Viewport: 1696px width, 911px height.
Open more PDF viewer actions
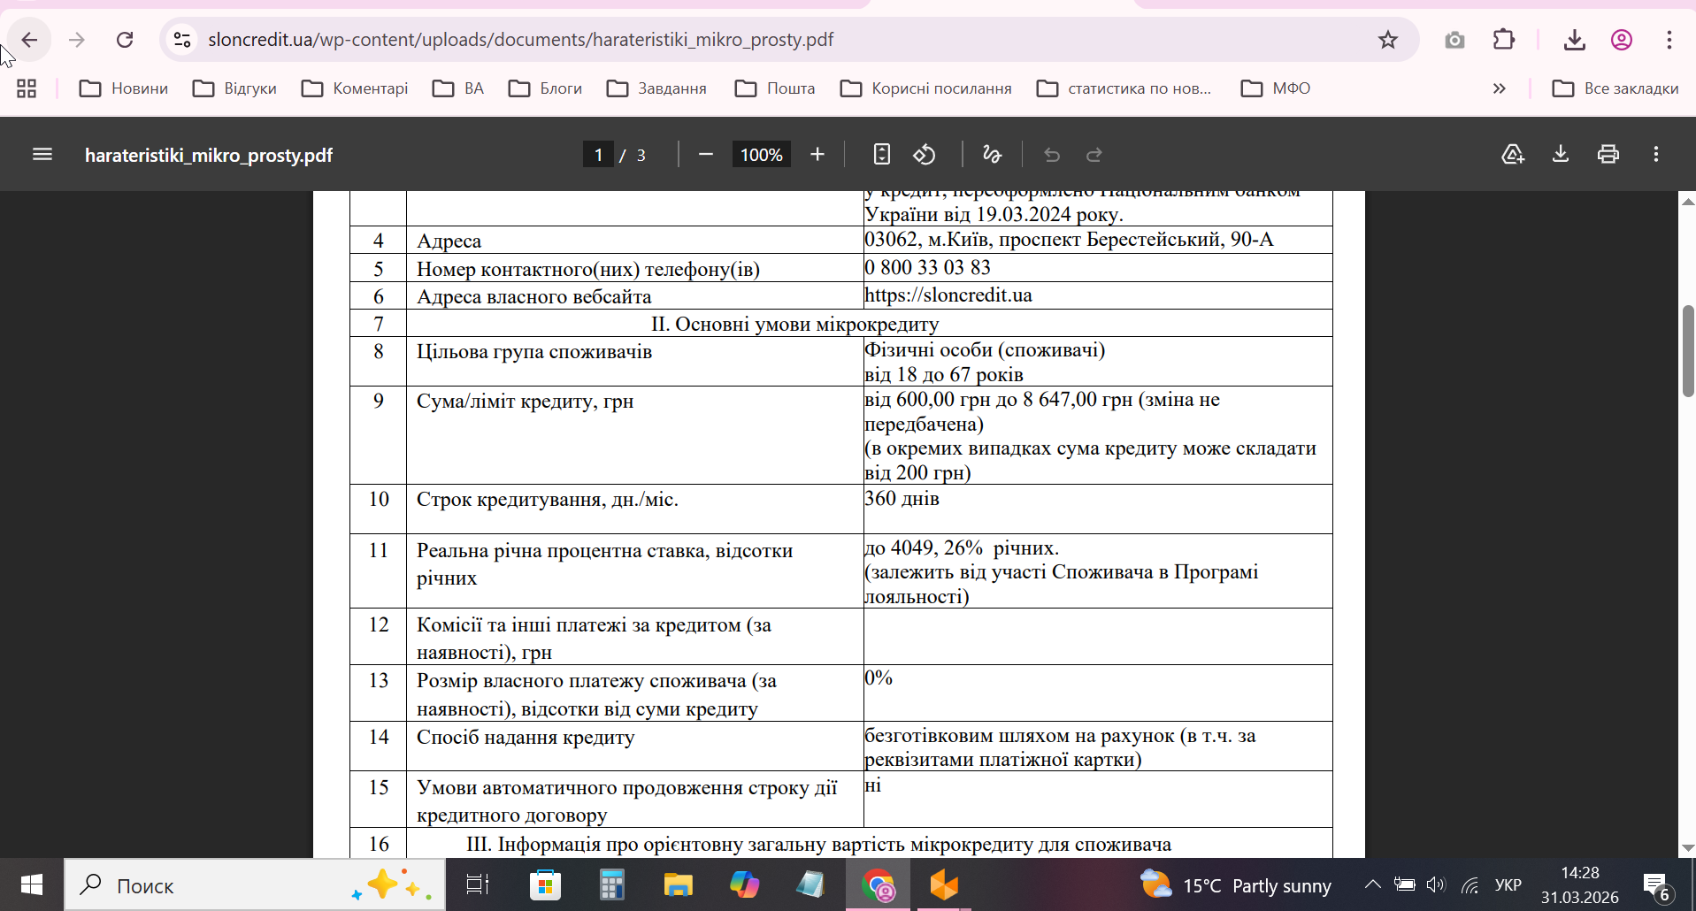[x=1656, y=155]
